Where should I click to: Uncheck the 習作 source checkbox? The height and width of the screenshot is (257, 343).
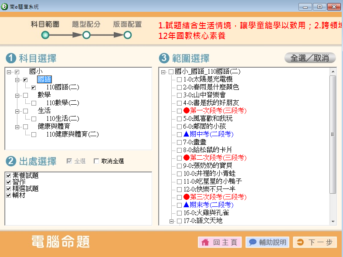pyautogui.click(x=9, y=182)
